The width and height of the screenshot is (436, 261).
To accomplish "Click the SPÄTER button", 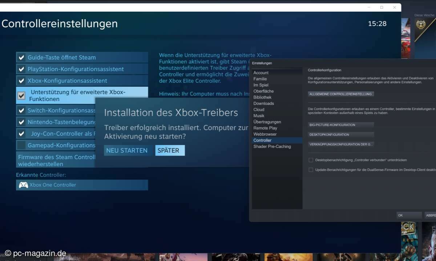I will [170, 150].
